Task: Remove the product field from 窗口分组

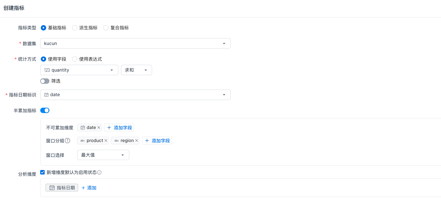Action: coord(106,141)
